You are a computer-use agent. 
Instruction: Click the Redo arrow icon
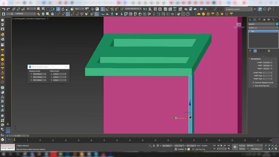coord(8,9)
